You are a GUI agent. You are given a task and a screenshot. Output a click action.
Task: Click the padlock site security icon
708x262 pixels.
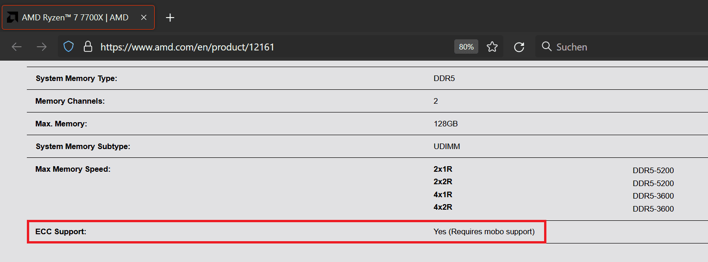[x=88, y=47]
